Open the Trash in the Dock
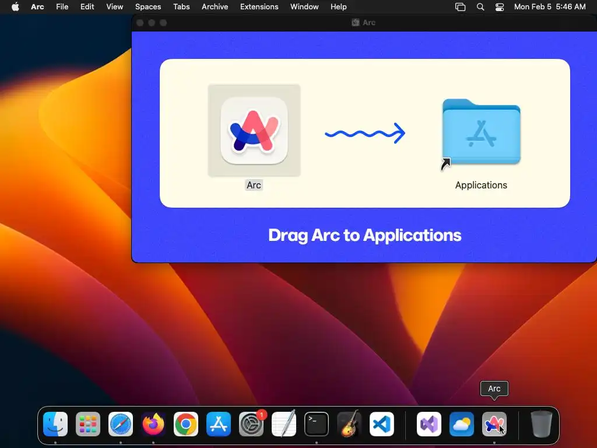The height and width of the screenshot is (448, 597). 542,424
